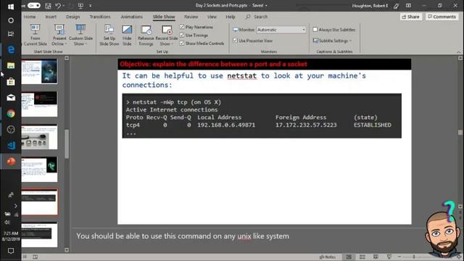
Task: Open Set Up Slide Show dialog
Action: coord(109,36)
